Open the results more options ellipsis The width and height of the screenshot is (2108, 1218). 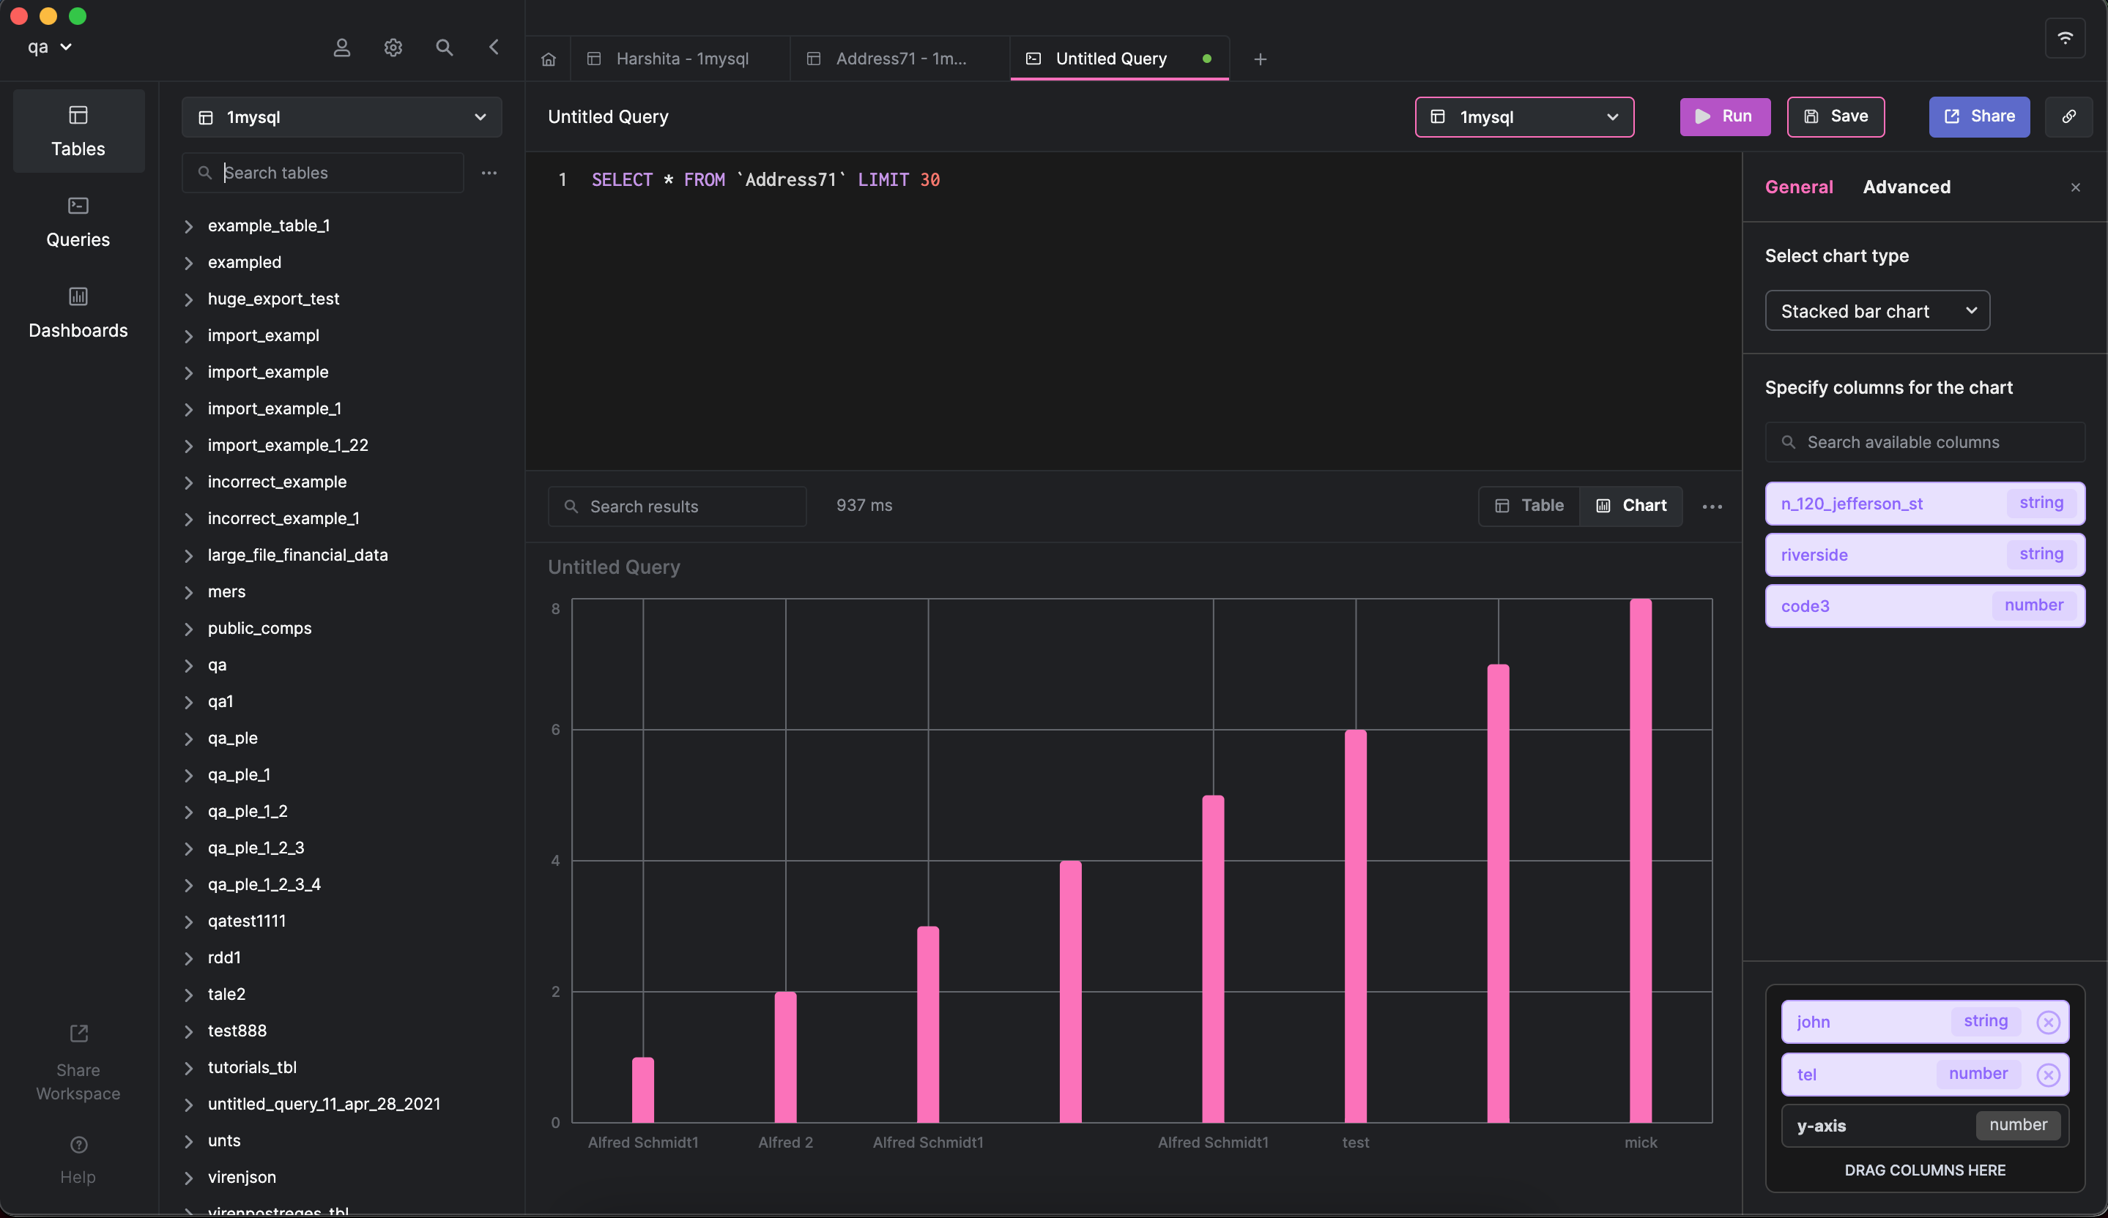[1712, 507]
